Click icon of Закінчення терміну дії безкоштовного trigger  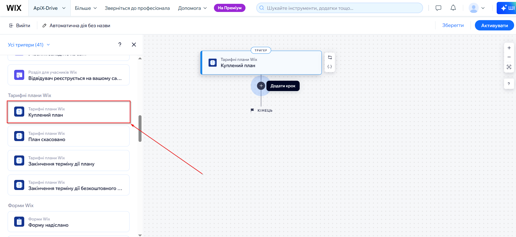click(x=19, y=185)
